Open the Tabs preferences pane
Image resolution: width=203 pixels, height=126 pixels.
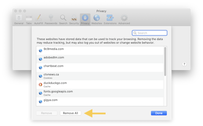29,20
